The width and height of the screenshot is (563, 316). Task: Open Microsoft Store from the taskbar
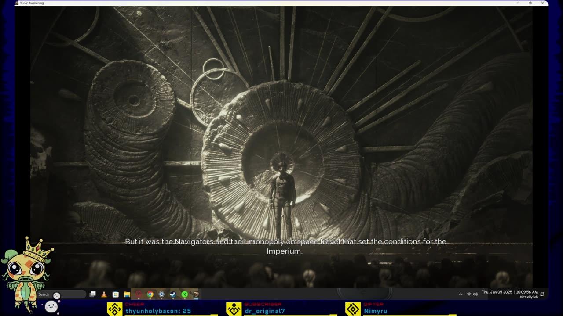[116, 294]
